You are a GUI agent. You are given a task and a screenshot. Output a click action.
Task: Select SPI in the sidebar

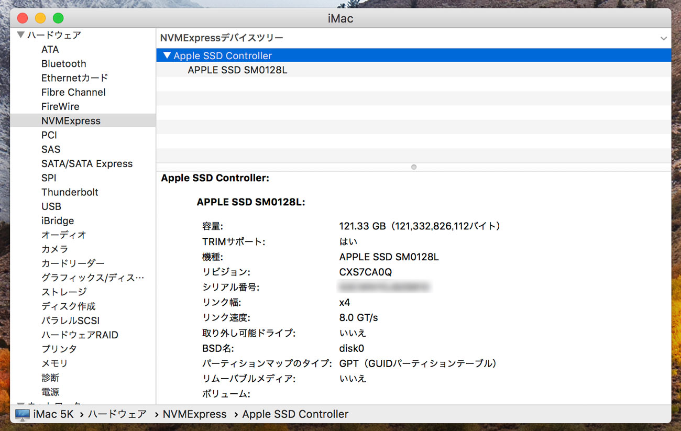(49, 178)
